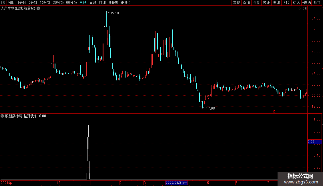323x186 pixels.
Task: Open the indicator panel dropdown beside 股朋指标网
Action: [x=2, y=116]
